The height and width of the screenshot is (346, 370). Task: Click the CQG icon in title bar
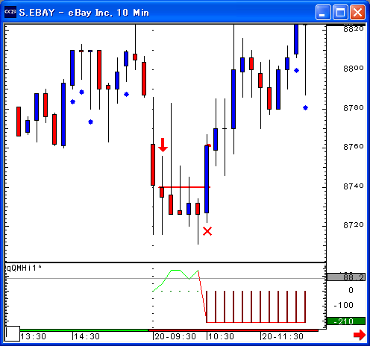[x=10, y=12]
